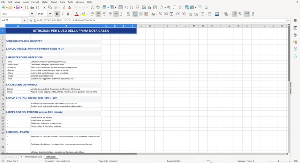The height and width of the screenshot is (163, 300).
Task: Click column header G
Action: click(x=141, y=26)
